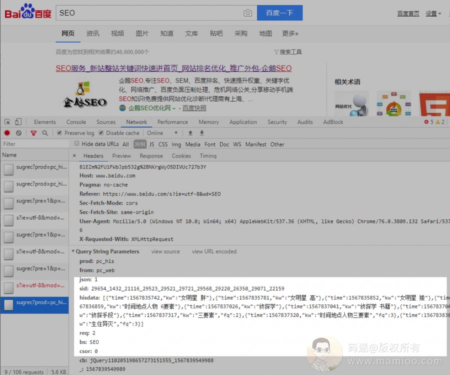This screenshot has height=375, width=450.
Task: Collapse Query String Parameters section
Action: tap(73, 251)
